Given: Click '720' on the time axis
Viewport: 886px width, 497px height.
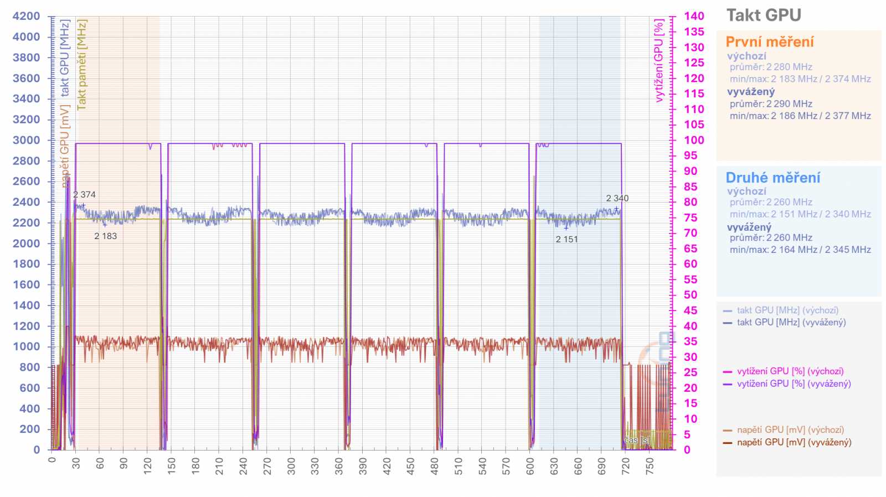Looking at the screenshot, I should click(x=626, y=466).
